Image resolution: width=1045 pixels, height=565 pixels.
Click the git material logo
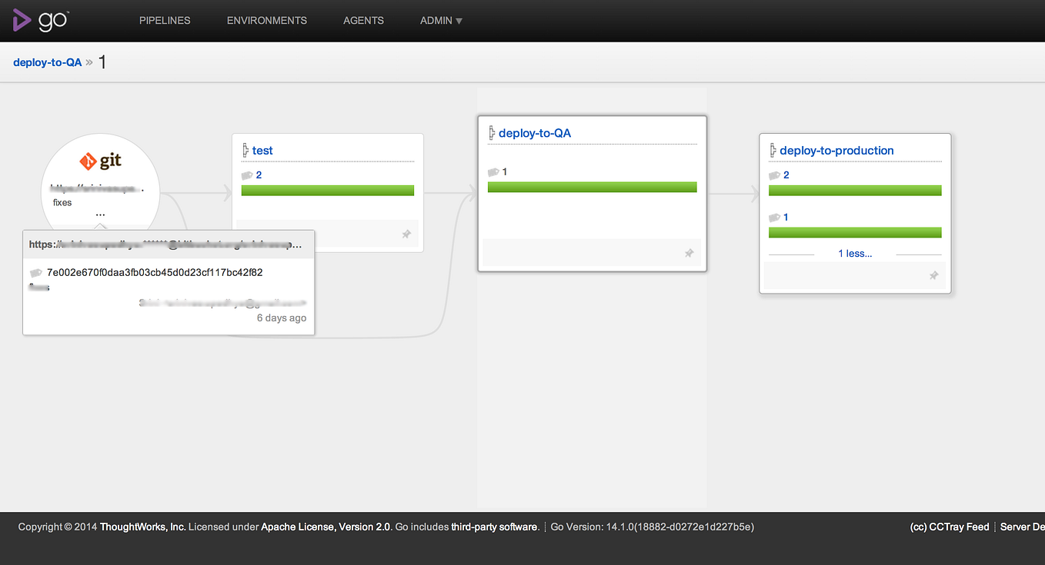pos(100,161)
